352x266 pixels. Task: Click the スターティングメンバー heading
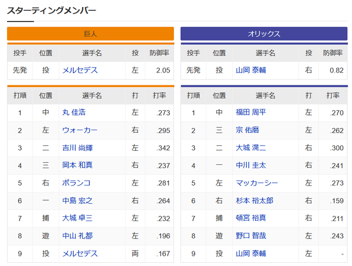pos(51,10)
